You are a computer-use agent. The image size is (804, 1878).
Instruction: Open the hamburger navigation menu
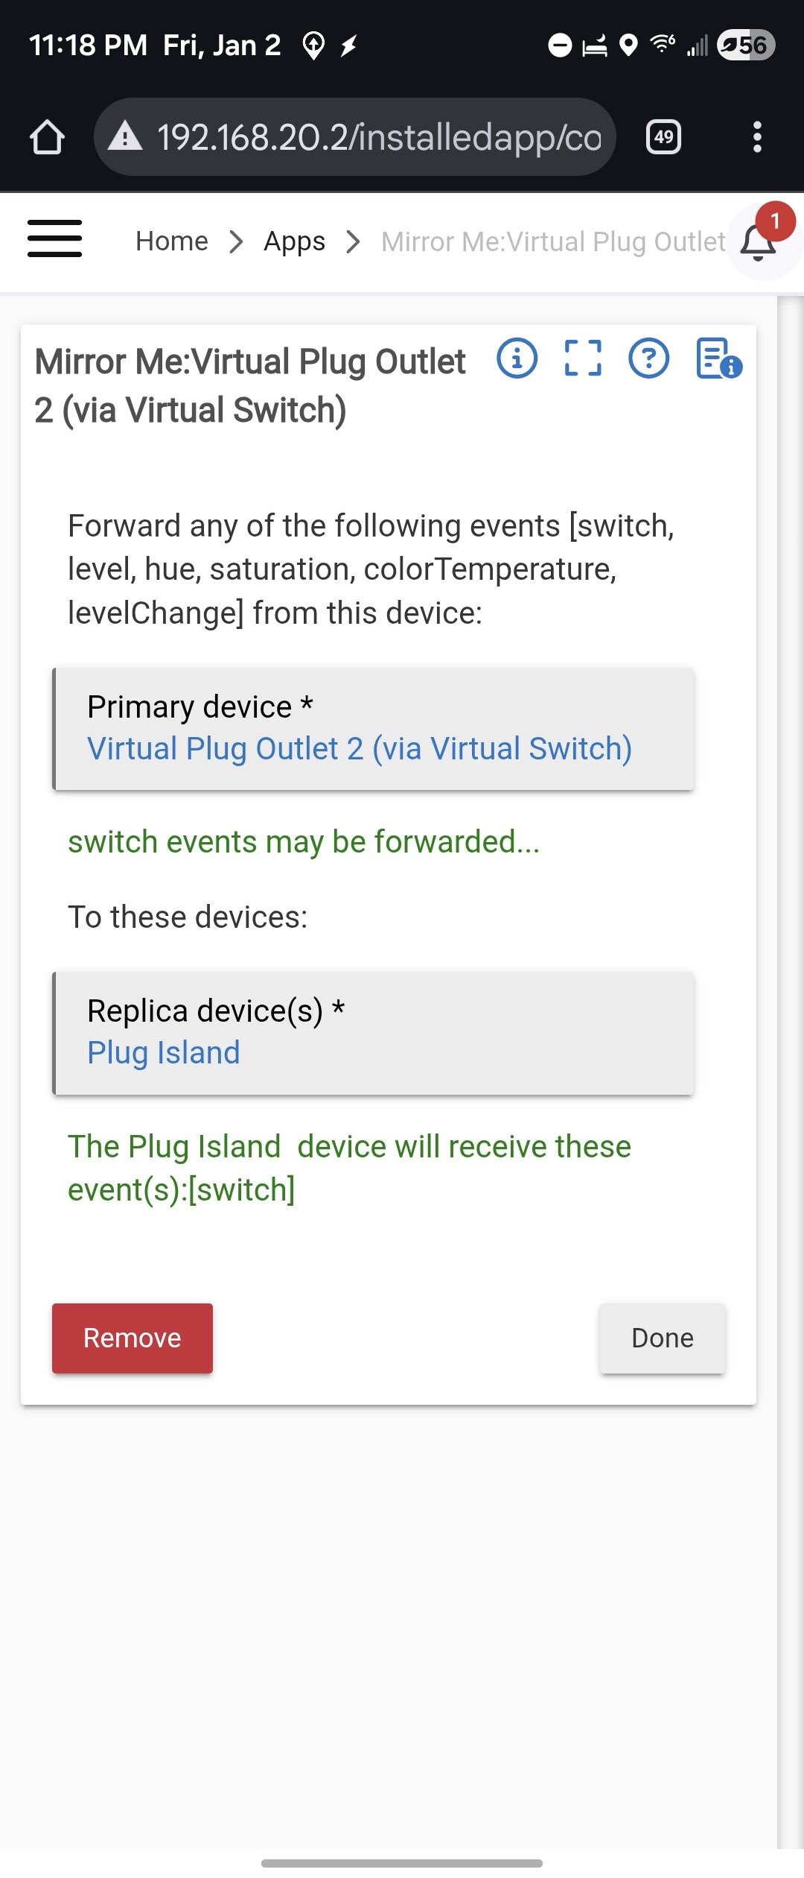tap(54, 239)
